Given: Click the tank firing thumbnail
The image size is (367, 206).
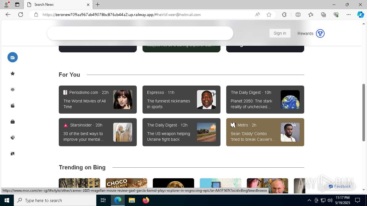Looking at the screenshot, I should pyautogui.click(x=206, y=132).
